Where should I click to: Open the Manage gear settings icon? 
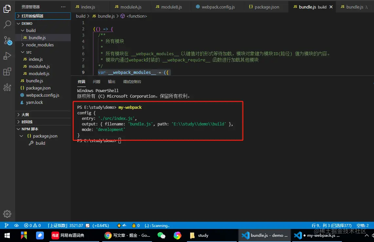tap(7, 214)
